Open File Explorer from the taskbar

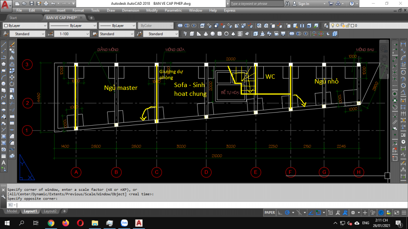(x=95, y=223)
